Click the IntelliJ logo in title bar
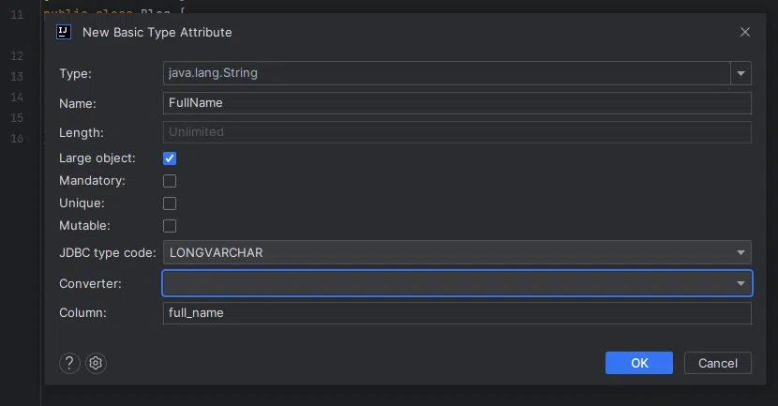The height and width of the screenshot is (406, 778). point(64,32)
